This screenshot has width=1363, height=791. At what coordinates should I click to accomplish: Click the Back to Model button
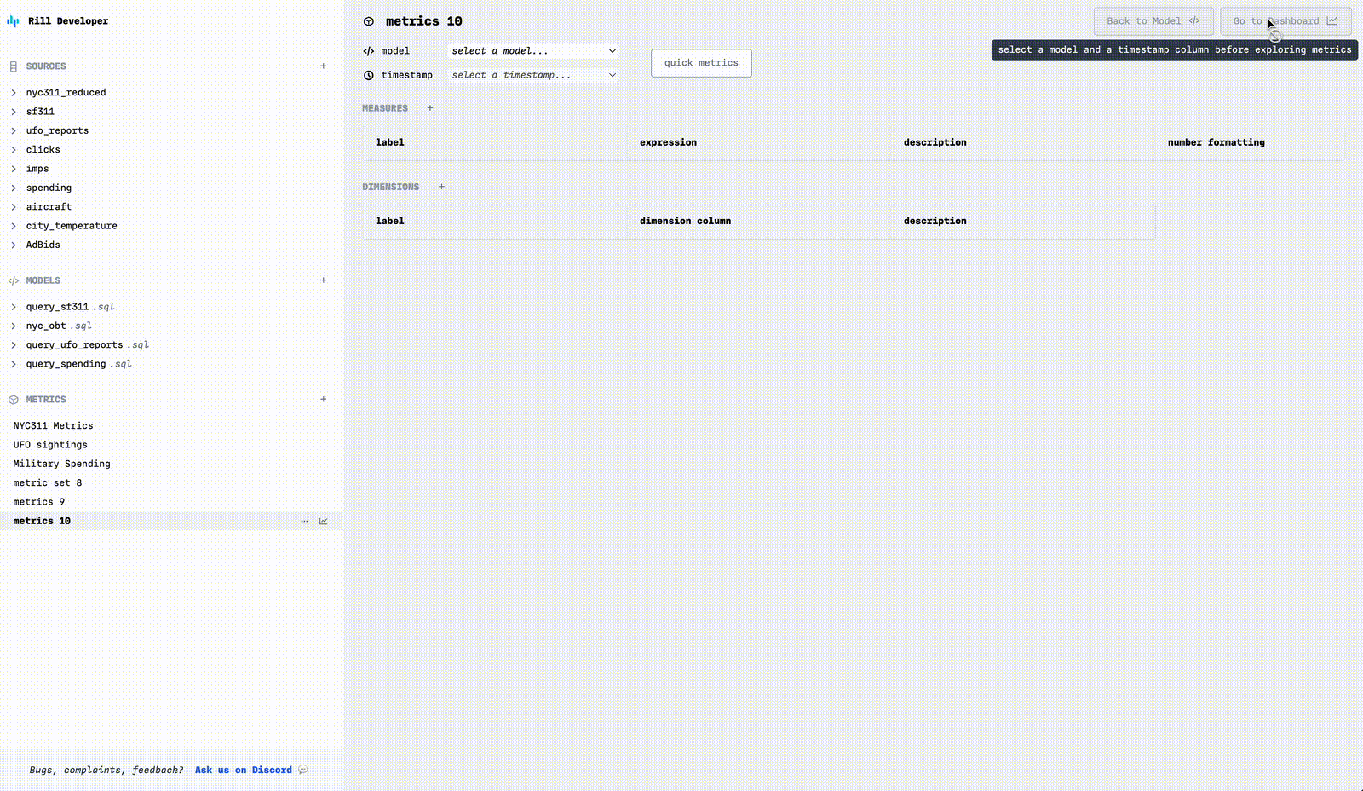[1153, 21]
